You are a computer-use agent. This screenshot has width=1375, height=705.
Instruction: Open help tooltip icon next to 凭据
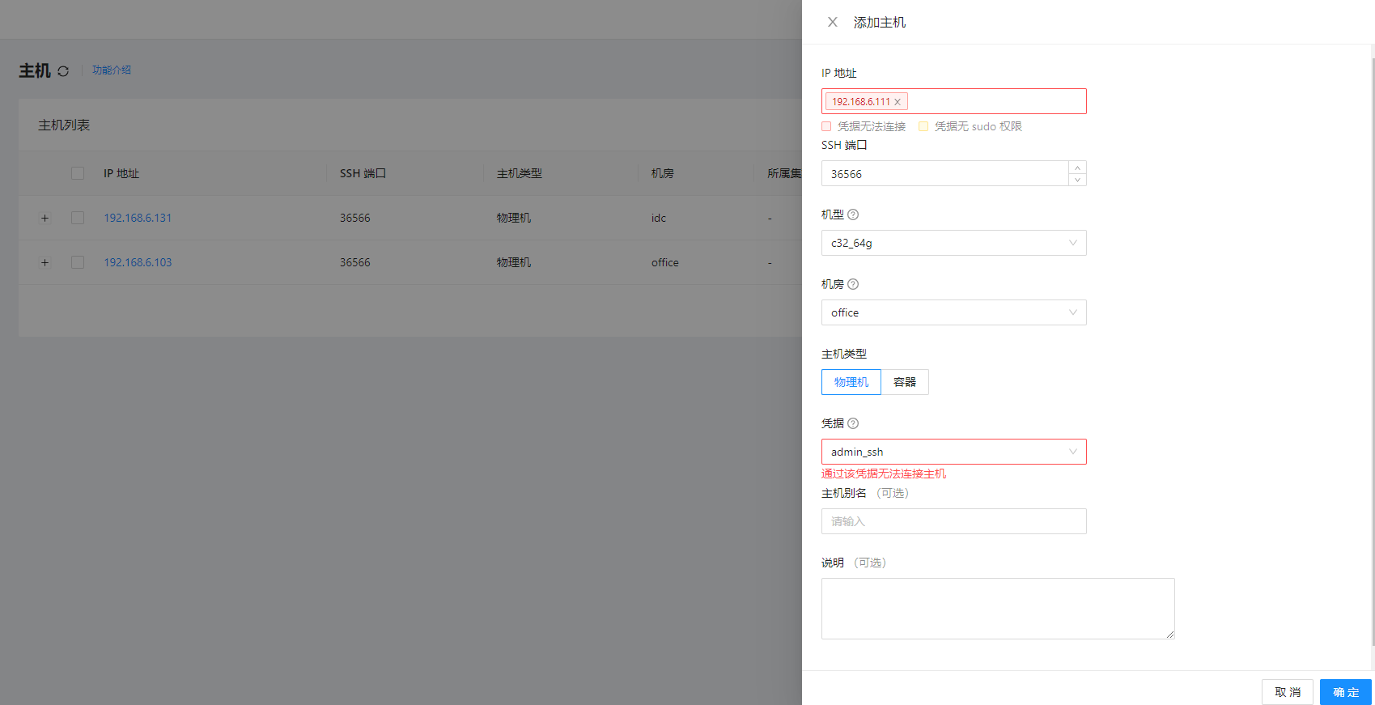click(853, 423)
